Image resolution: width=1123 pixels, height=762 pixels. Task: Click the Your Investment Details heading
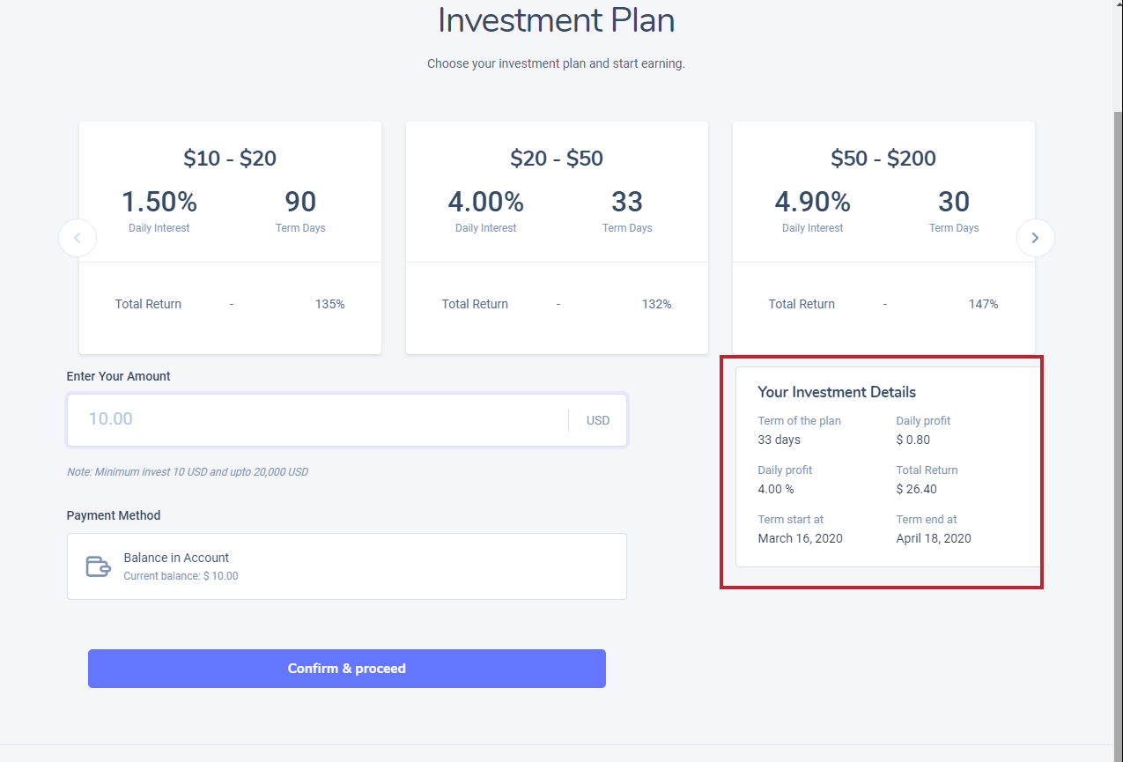coord(837,392)
